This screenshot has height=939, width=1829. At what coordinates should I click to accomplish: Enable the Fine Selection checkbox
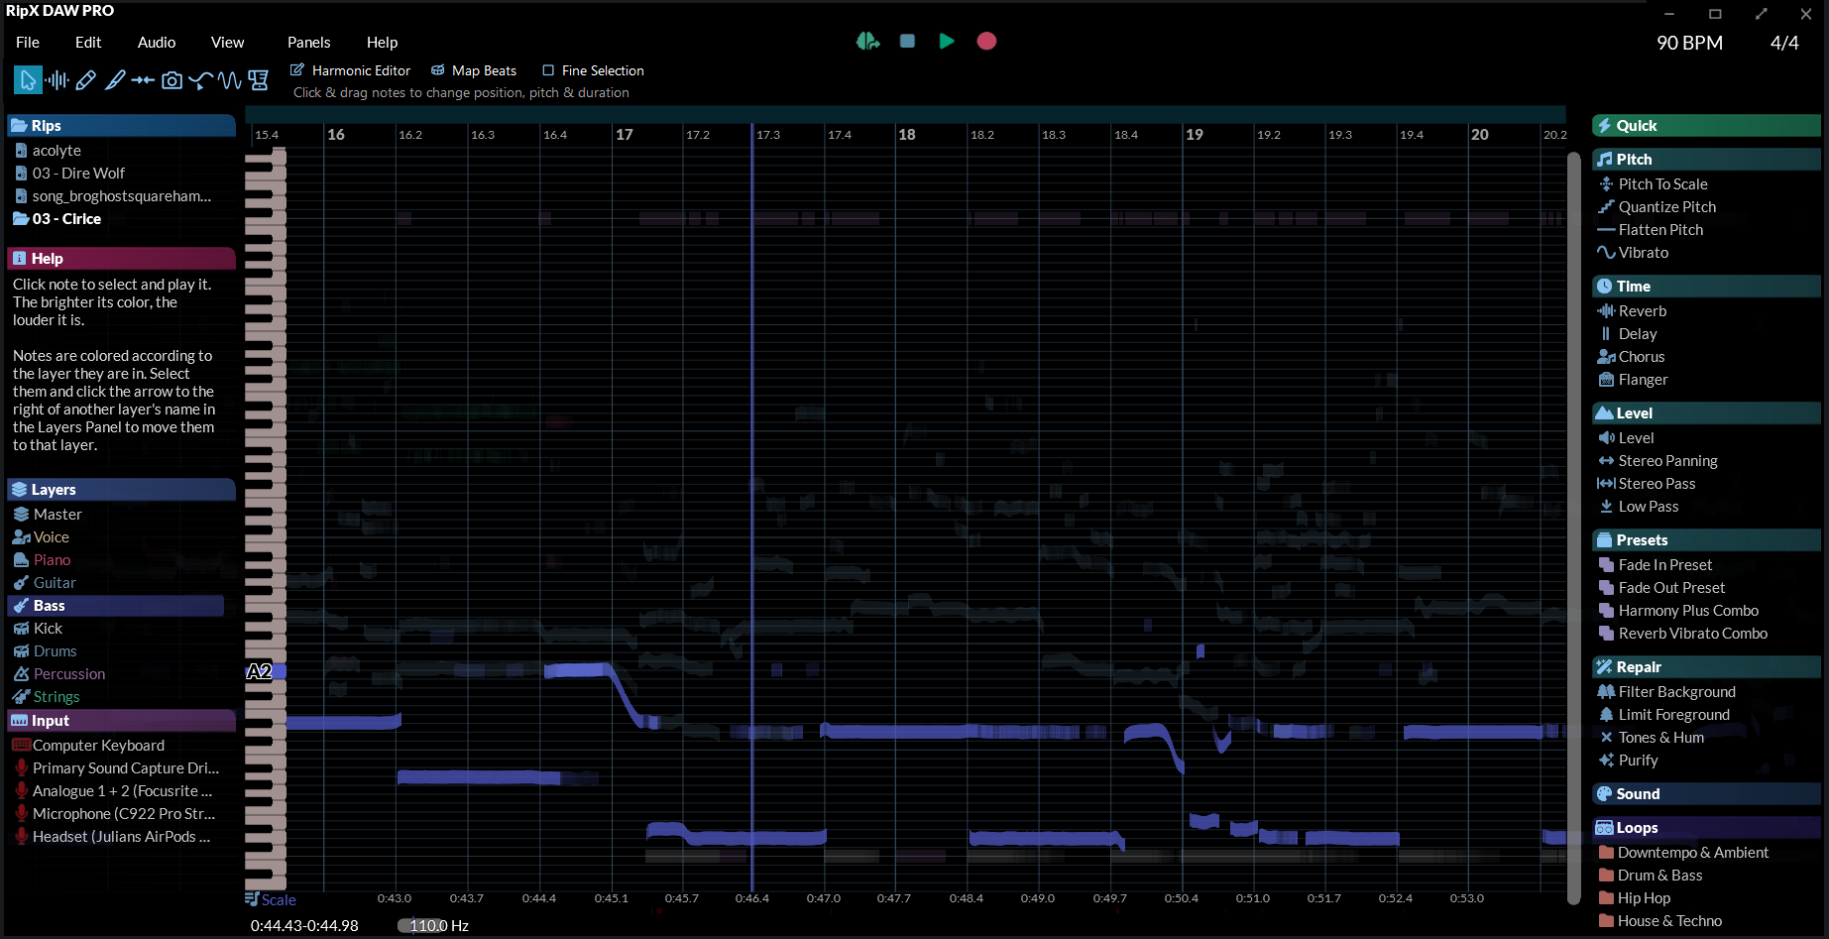548,70
